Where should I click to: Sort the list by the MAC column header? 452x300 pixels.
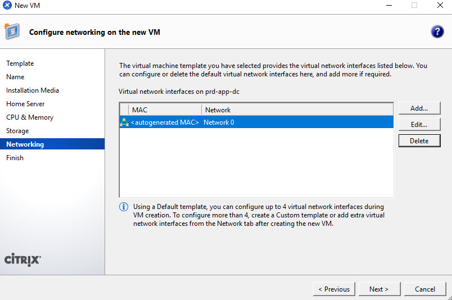coord(163,110)
